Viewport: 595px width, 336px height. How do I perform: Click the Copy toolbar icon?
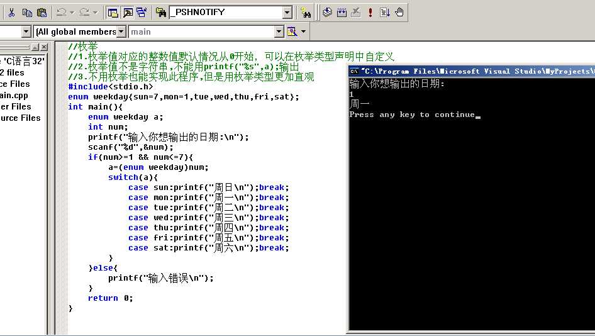[x=27, y=13]
